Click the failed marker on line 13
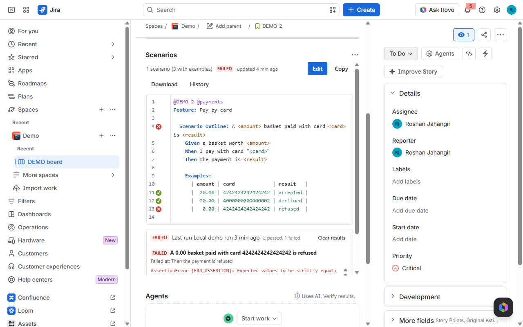 click(159, 209)
